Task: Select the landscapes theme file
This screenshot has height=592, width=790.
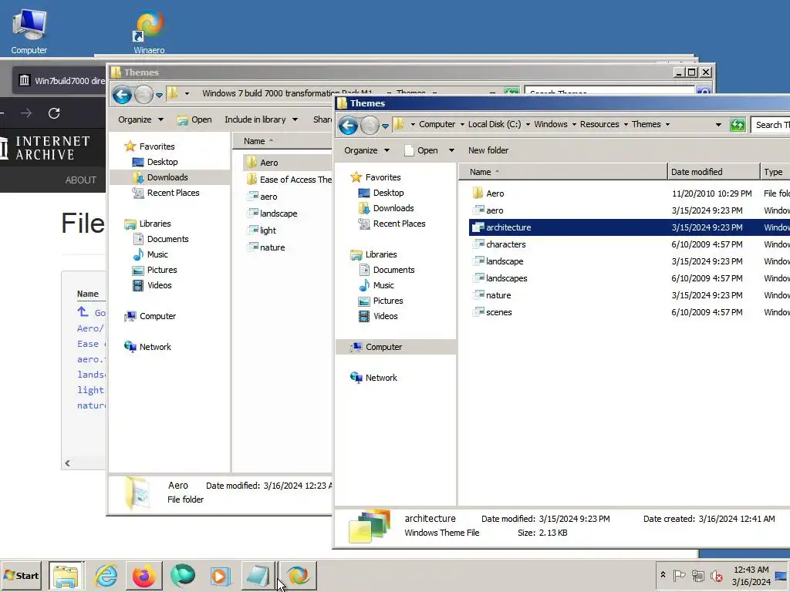Action: coord(506,278)
